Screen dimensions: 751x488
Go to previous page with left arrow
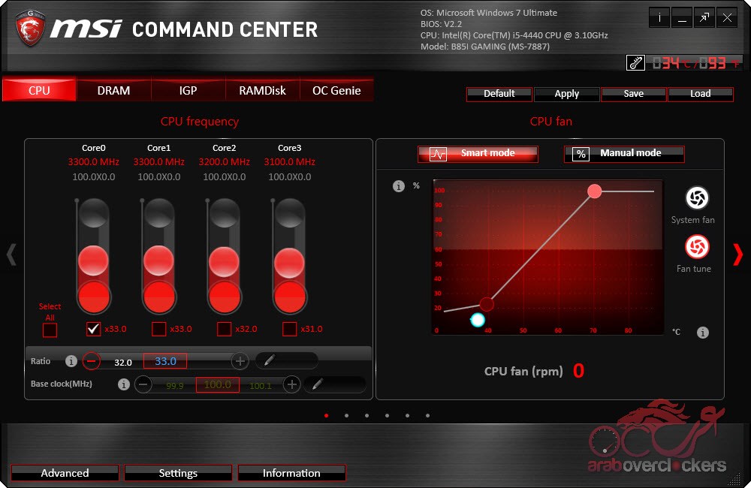(x=11, y=255)
